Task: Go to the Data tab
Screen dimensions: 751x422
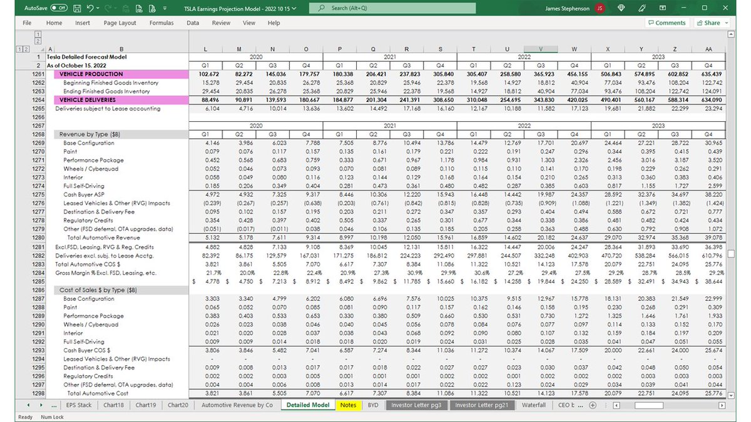Action: pos(193,23)
